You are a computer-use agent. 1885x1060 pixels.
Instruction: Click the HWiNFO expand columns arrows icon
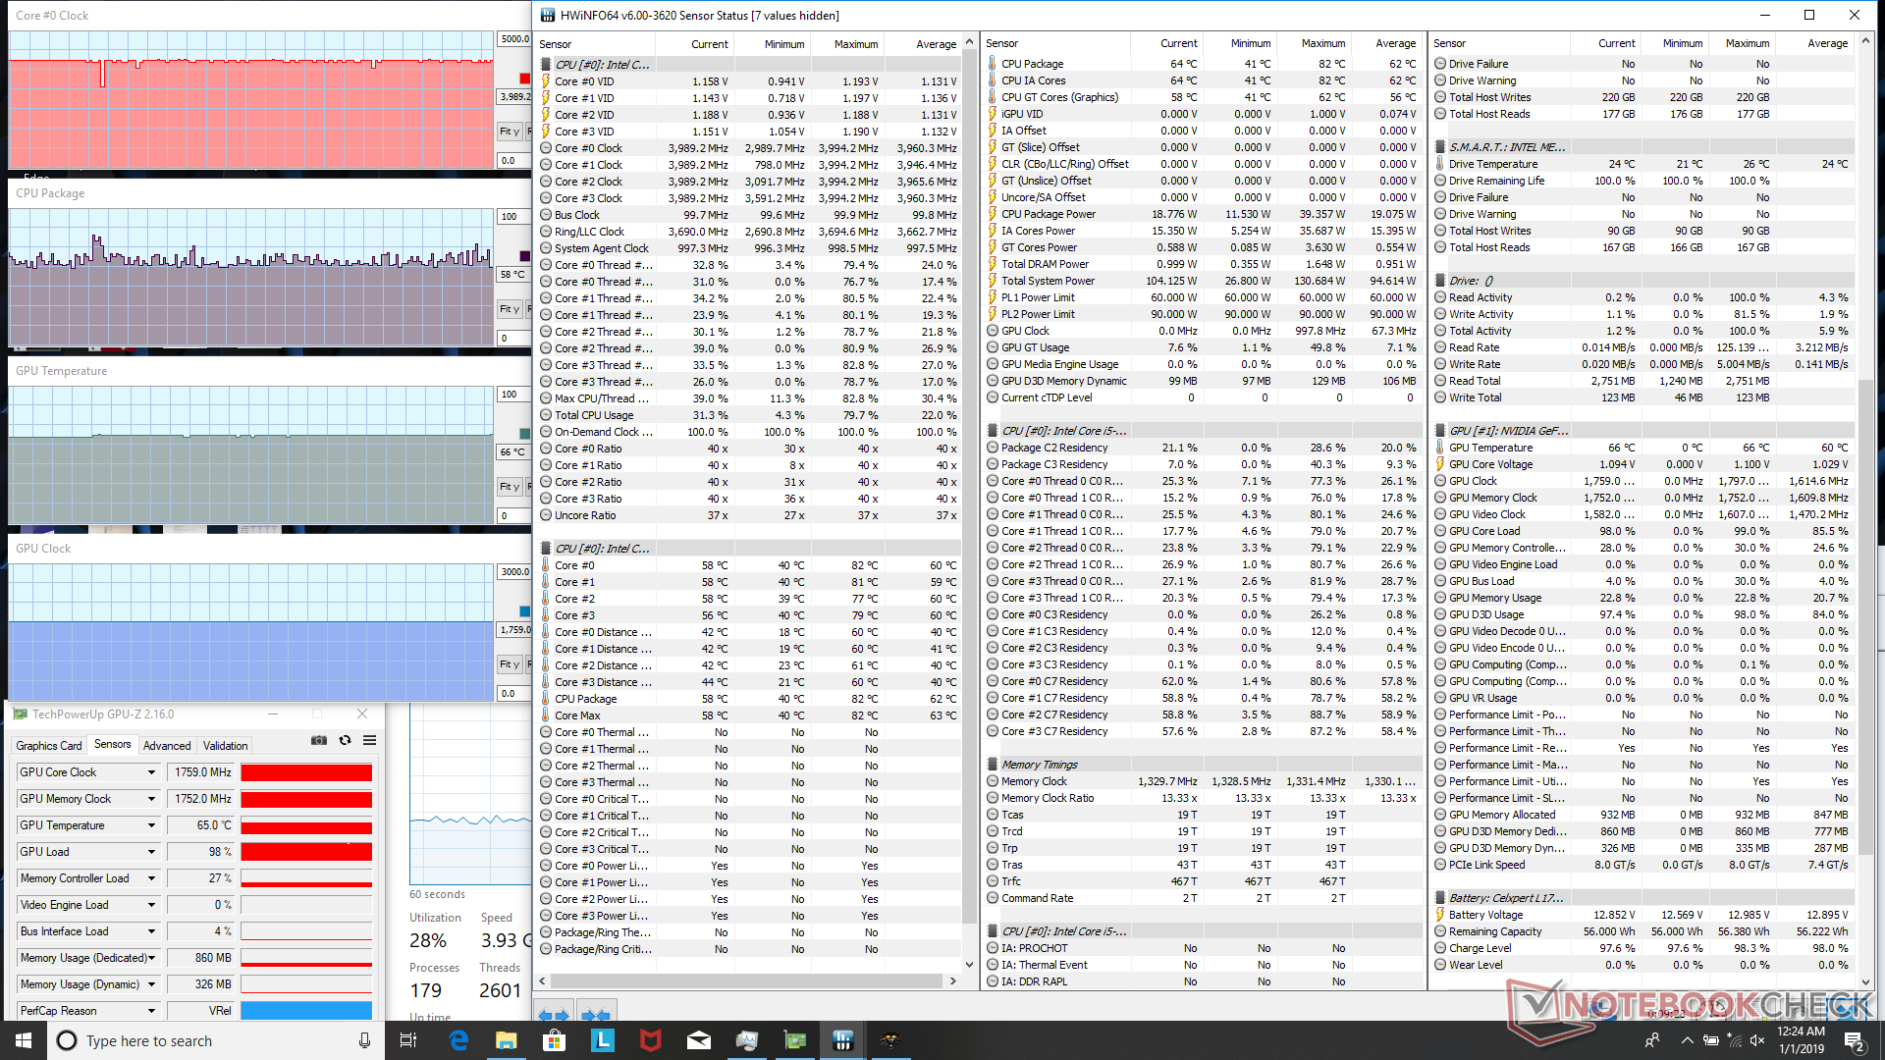pyautogui.click(x=555, y=1015)
